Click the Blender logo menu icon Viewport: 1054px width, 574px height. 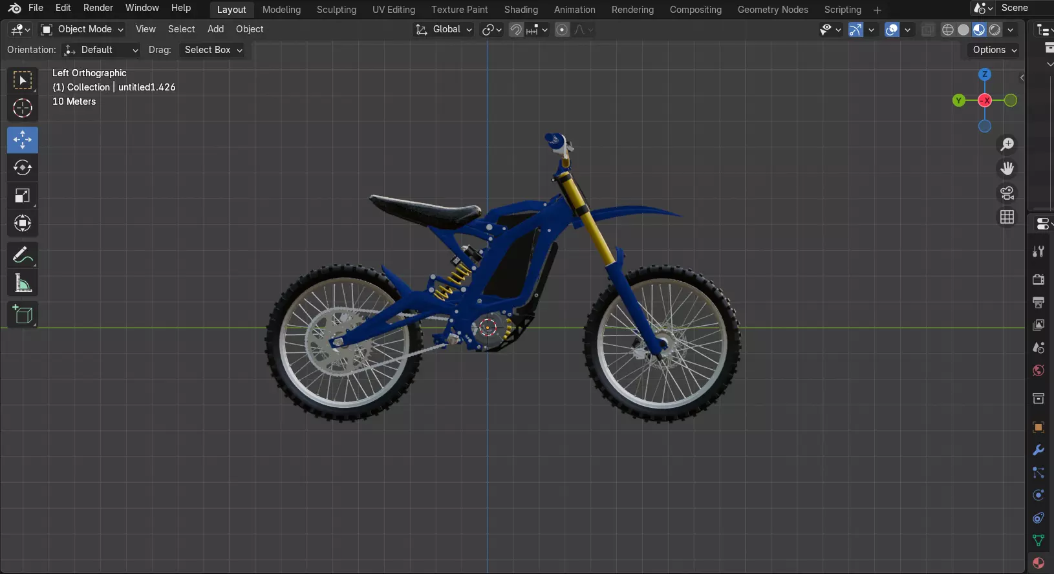coord(14,8)
